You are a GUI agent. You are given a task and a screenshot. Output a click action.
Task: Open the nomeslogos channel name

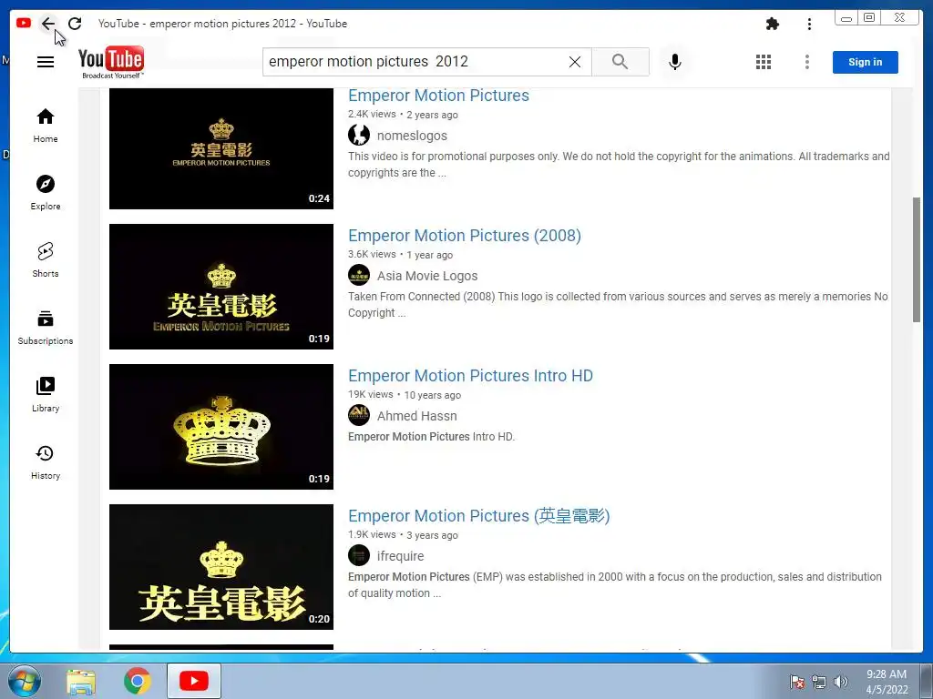(412, 136)
